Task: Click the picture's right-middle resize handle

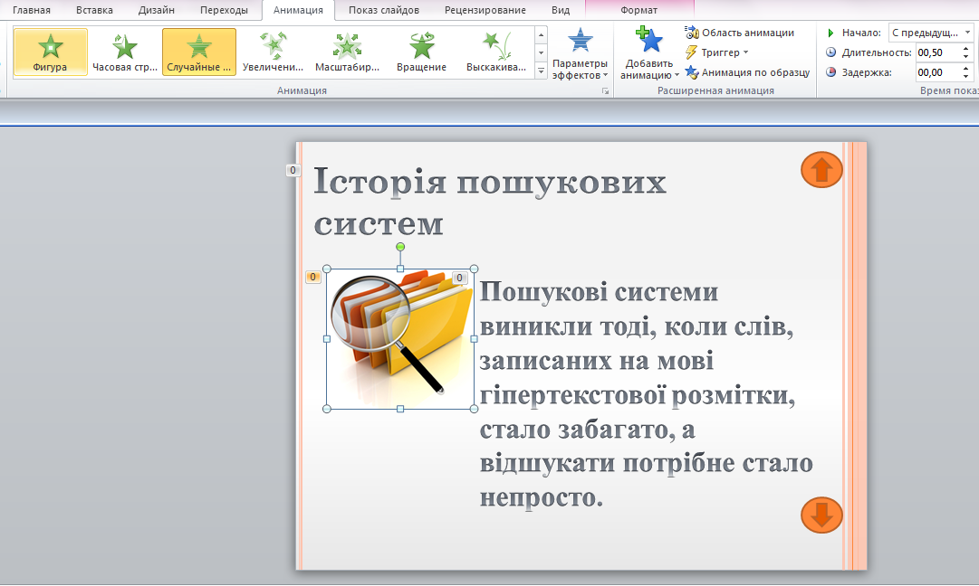Action: click(474, 339)
